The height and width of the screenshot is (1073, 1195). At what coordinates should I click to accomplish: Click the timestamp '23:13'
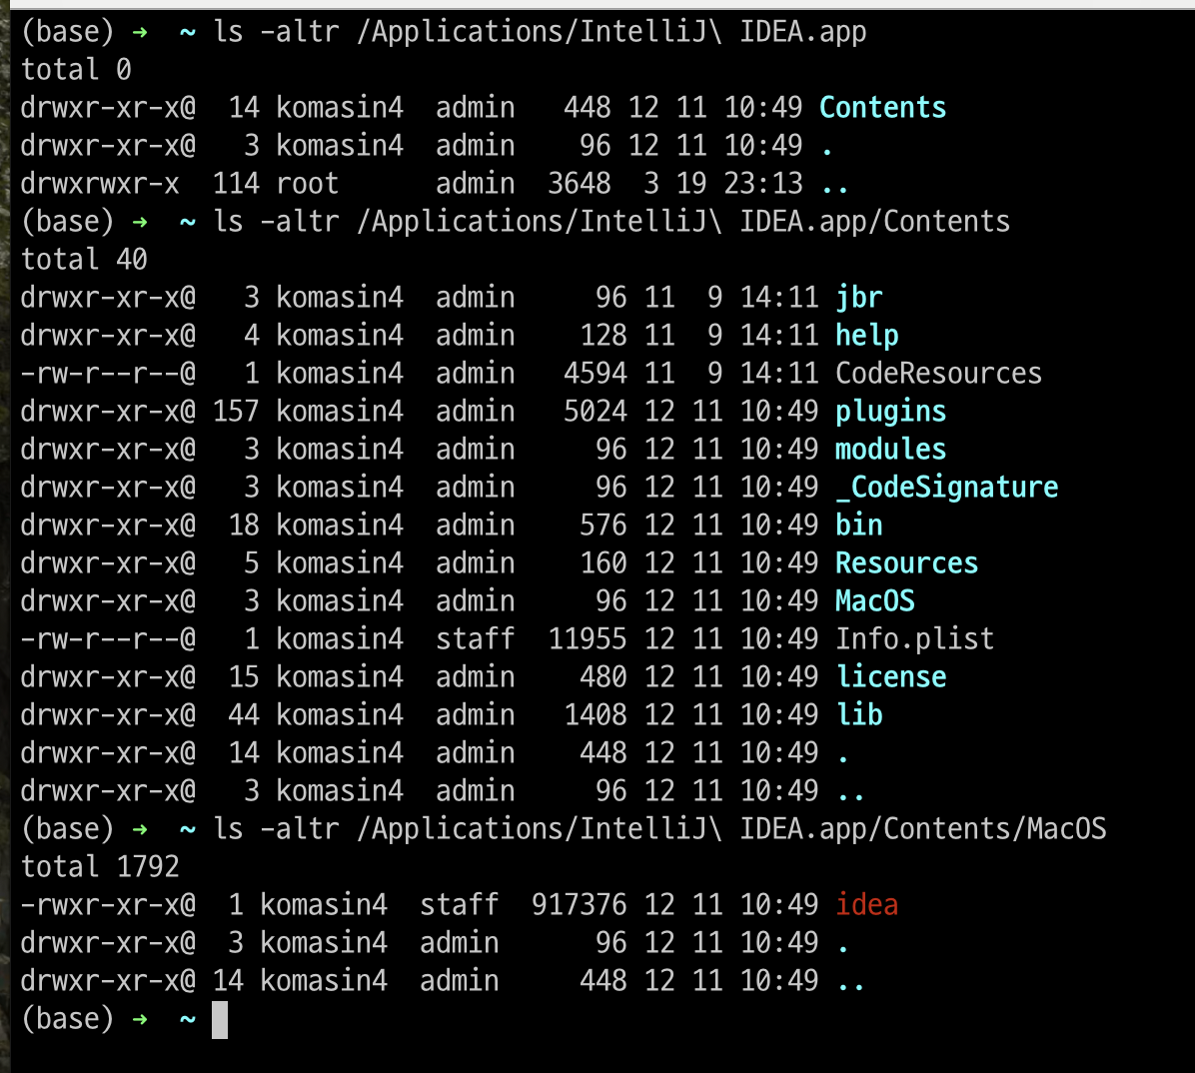tap(763, 184)
